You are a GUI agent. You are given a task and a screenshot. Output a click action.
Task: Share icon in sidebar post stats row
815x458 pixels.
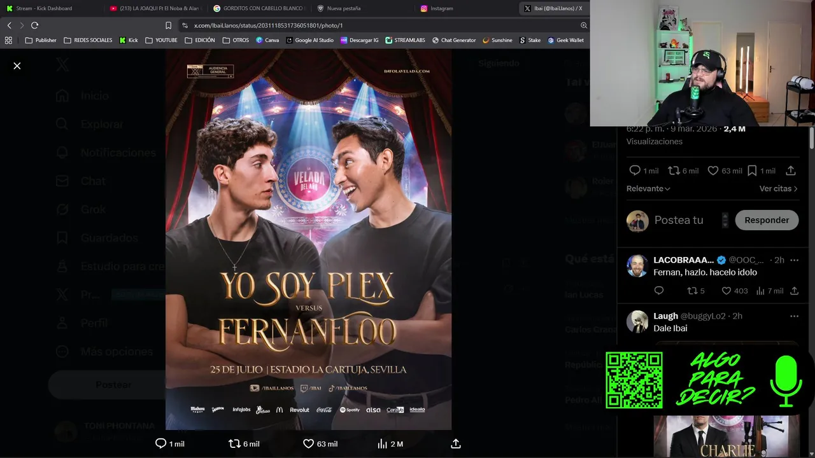point(791,170)
